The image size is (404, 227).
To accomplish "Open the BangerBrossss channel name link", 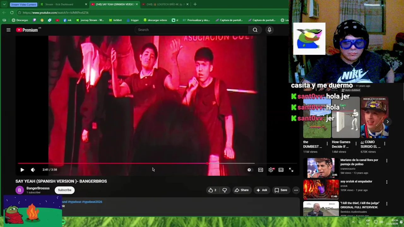I will [x=38, y=188].
